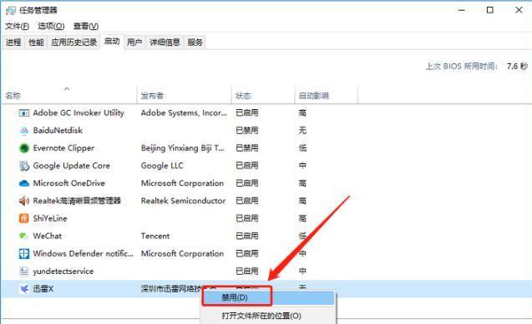Open the 应用历史记录 tab
Image resolution: width=532 pixels, height=324 pixels.
point(74,42)
